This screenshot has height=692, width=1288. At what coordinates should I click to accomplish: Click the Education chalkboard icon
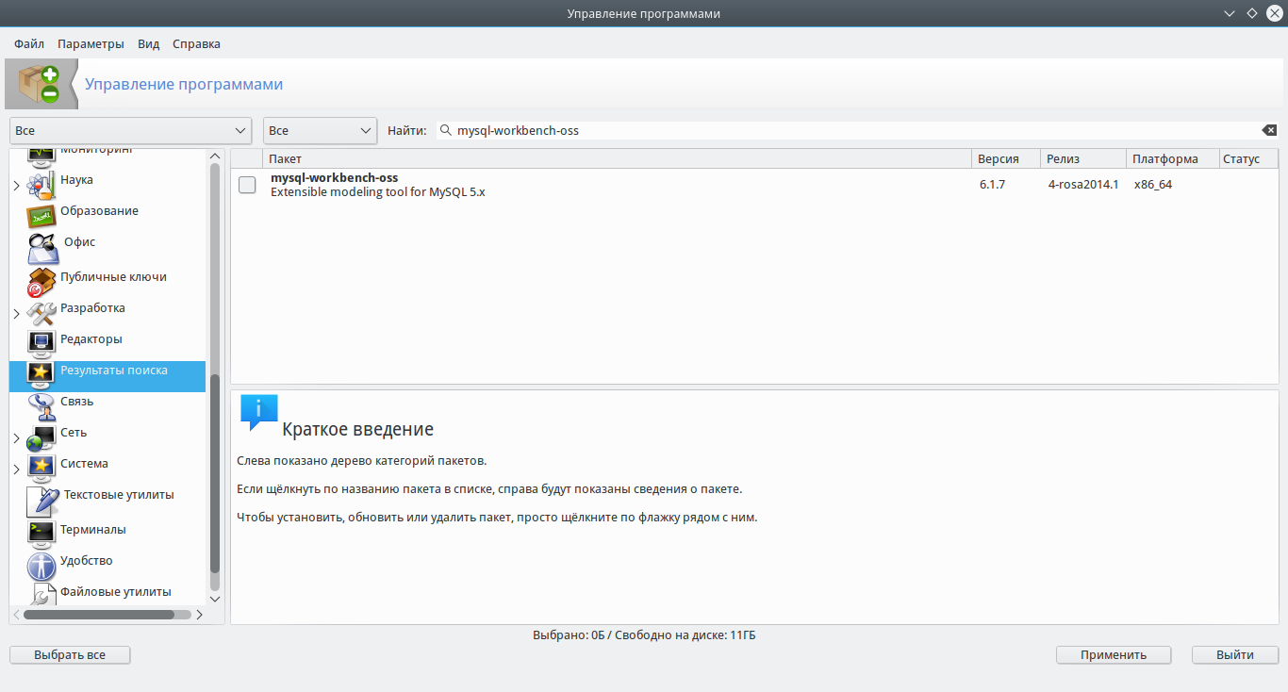tap(41, 214)
